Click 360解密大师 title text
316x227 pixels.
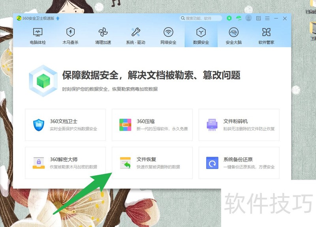coord(64,159)
